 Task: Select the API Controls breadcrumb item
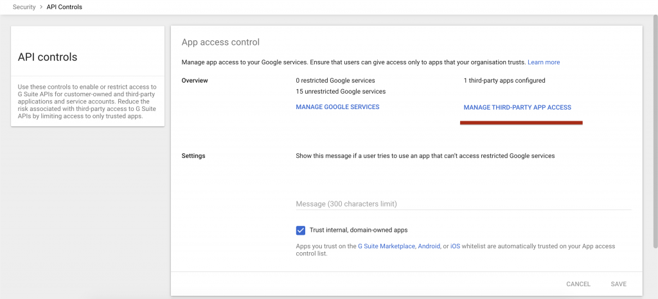pos(64,7)
